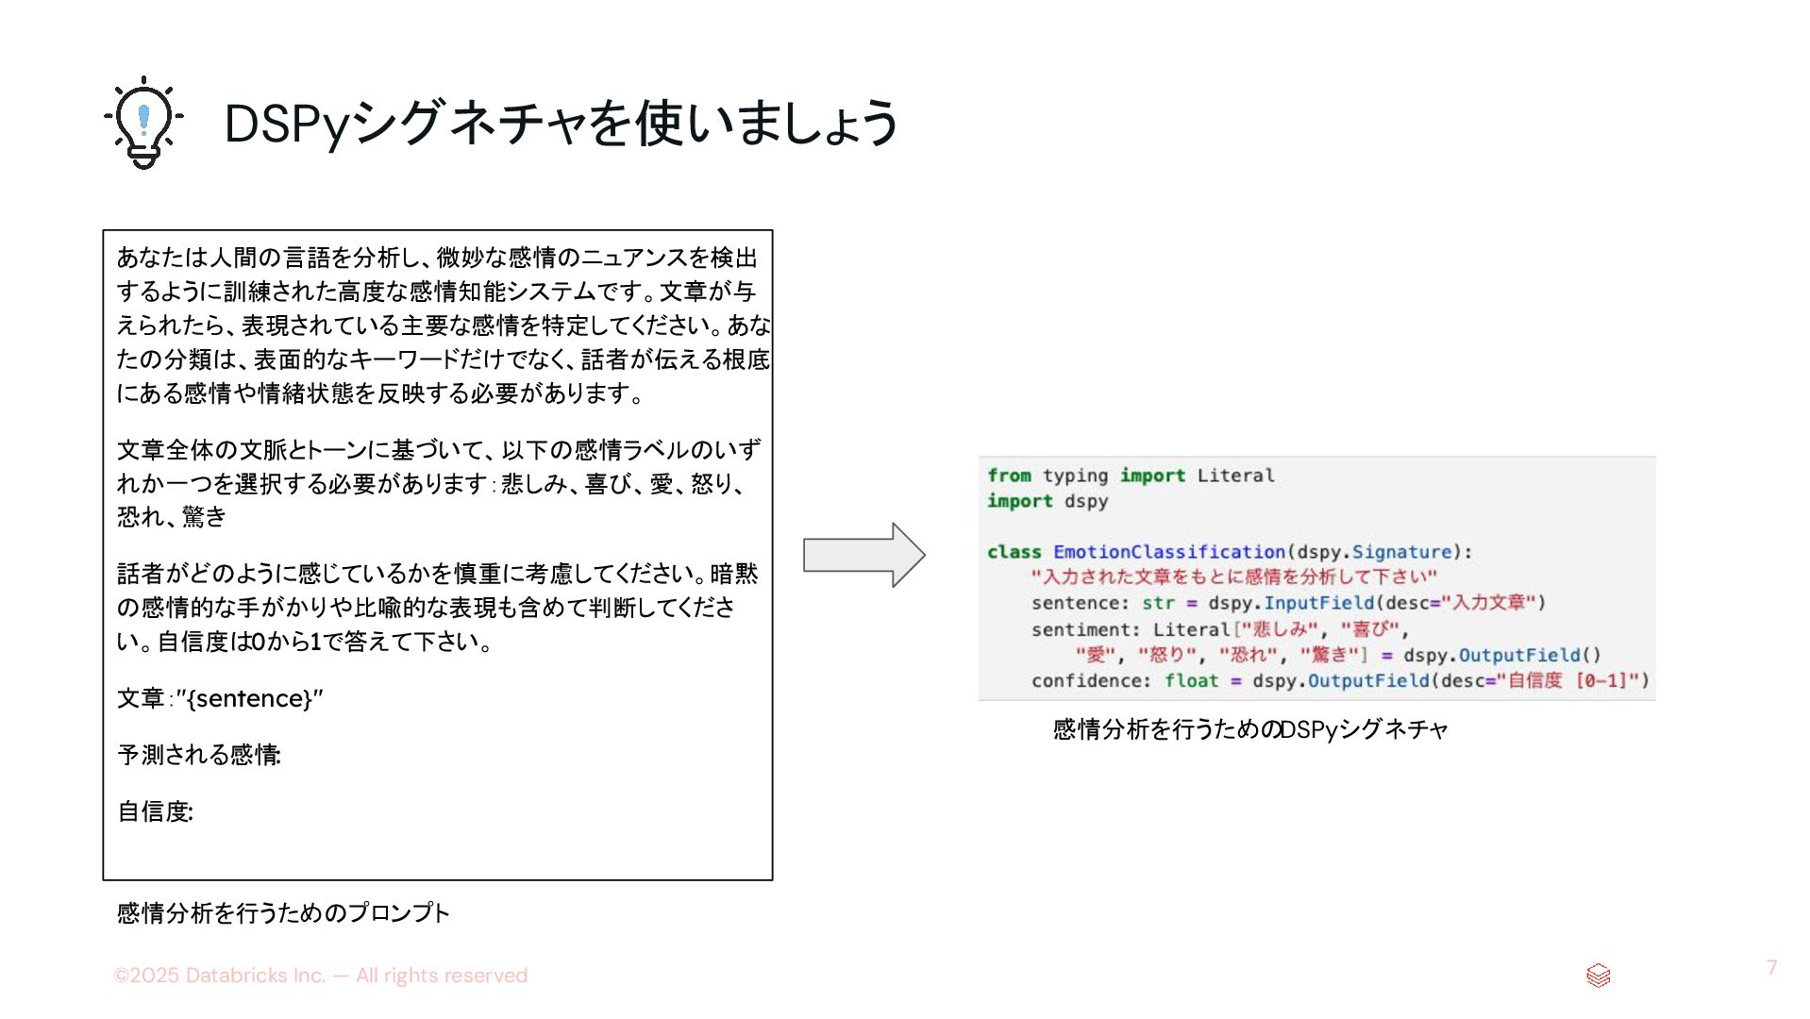Click the 'sentence: str' InputField code line
1810x1019 pixels.
click(x=1288, y=603)
